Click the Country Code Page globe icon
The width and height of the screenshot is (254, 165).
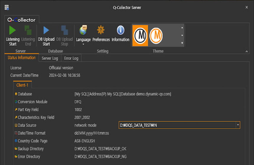tap(16, 141)
